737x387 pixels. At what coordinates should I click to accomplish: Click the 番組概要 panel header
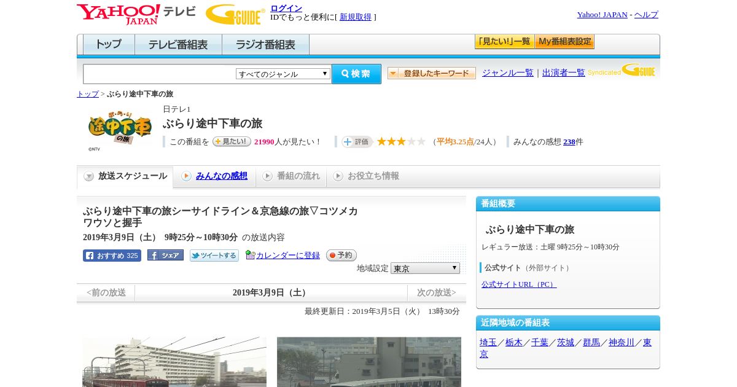[568, 204]
